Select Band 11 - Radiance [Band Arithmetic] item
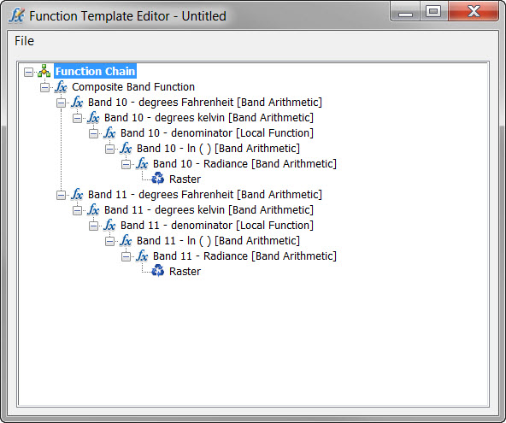The width and height of the screenshot is (506, 423). [x=244, y=256]
